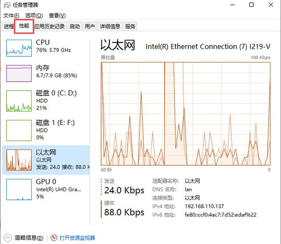Open 磁盘 0 (C: D:) disk graph
This screenshot has height=244, width=281.
point(19,102)
